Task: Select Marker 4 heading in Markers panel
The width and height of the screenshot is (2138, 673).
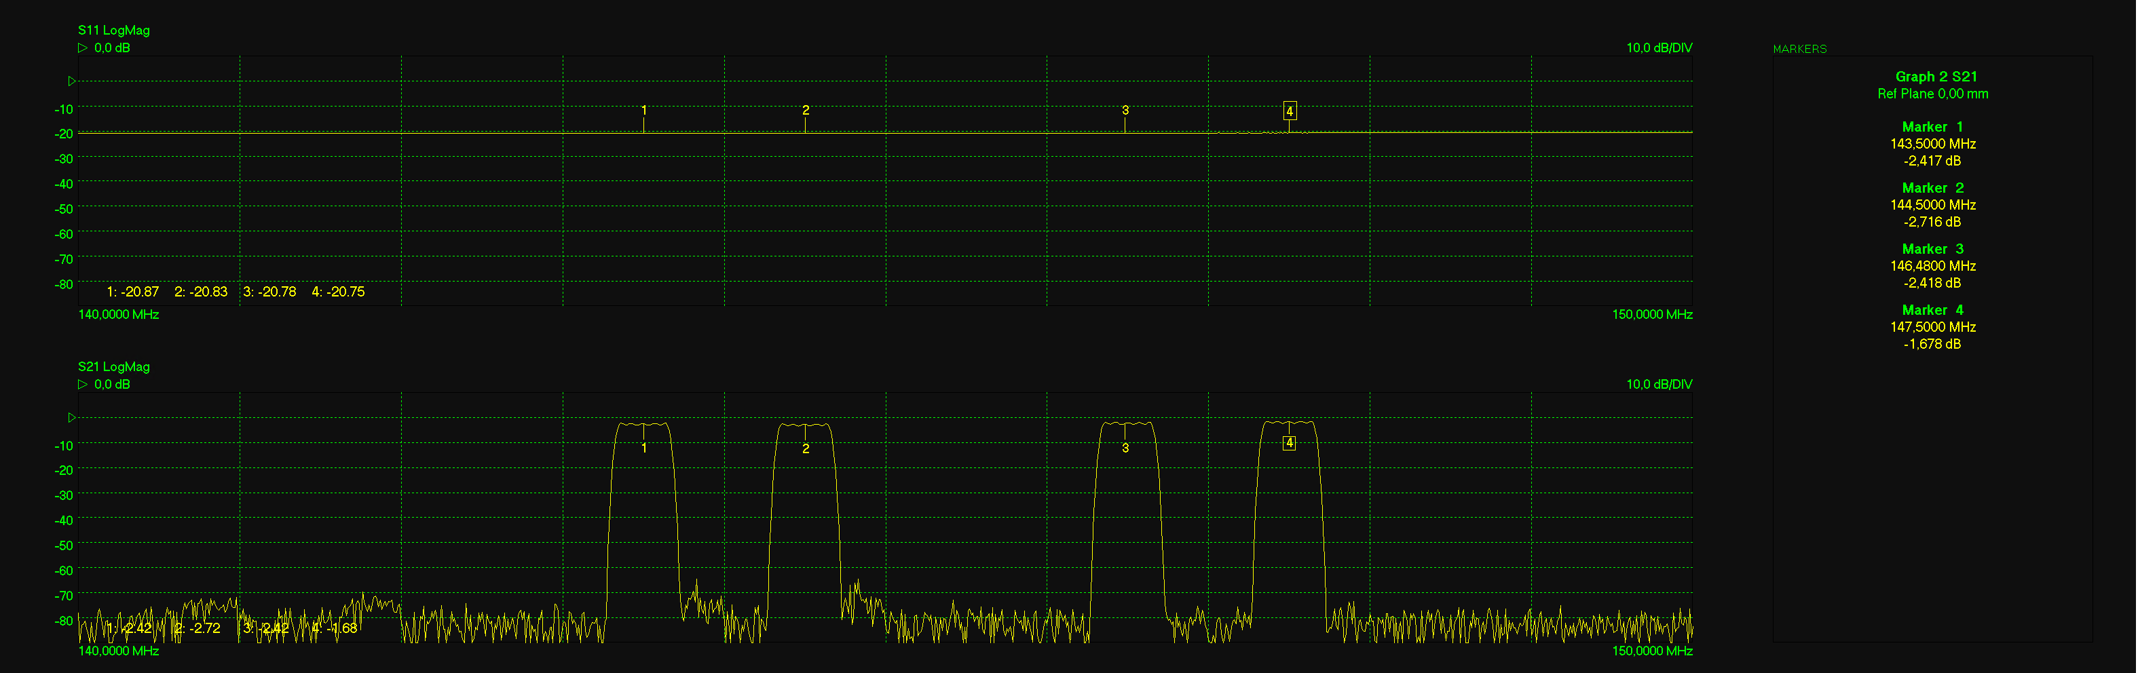Action: coord(1932,310)
